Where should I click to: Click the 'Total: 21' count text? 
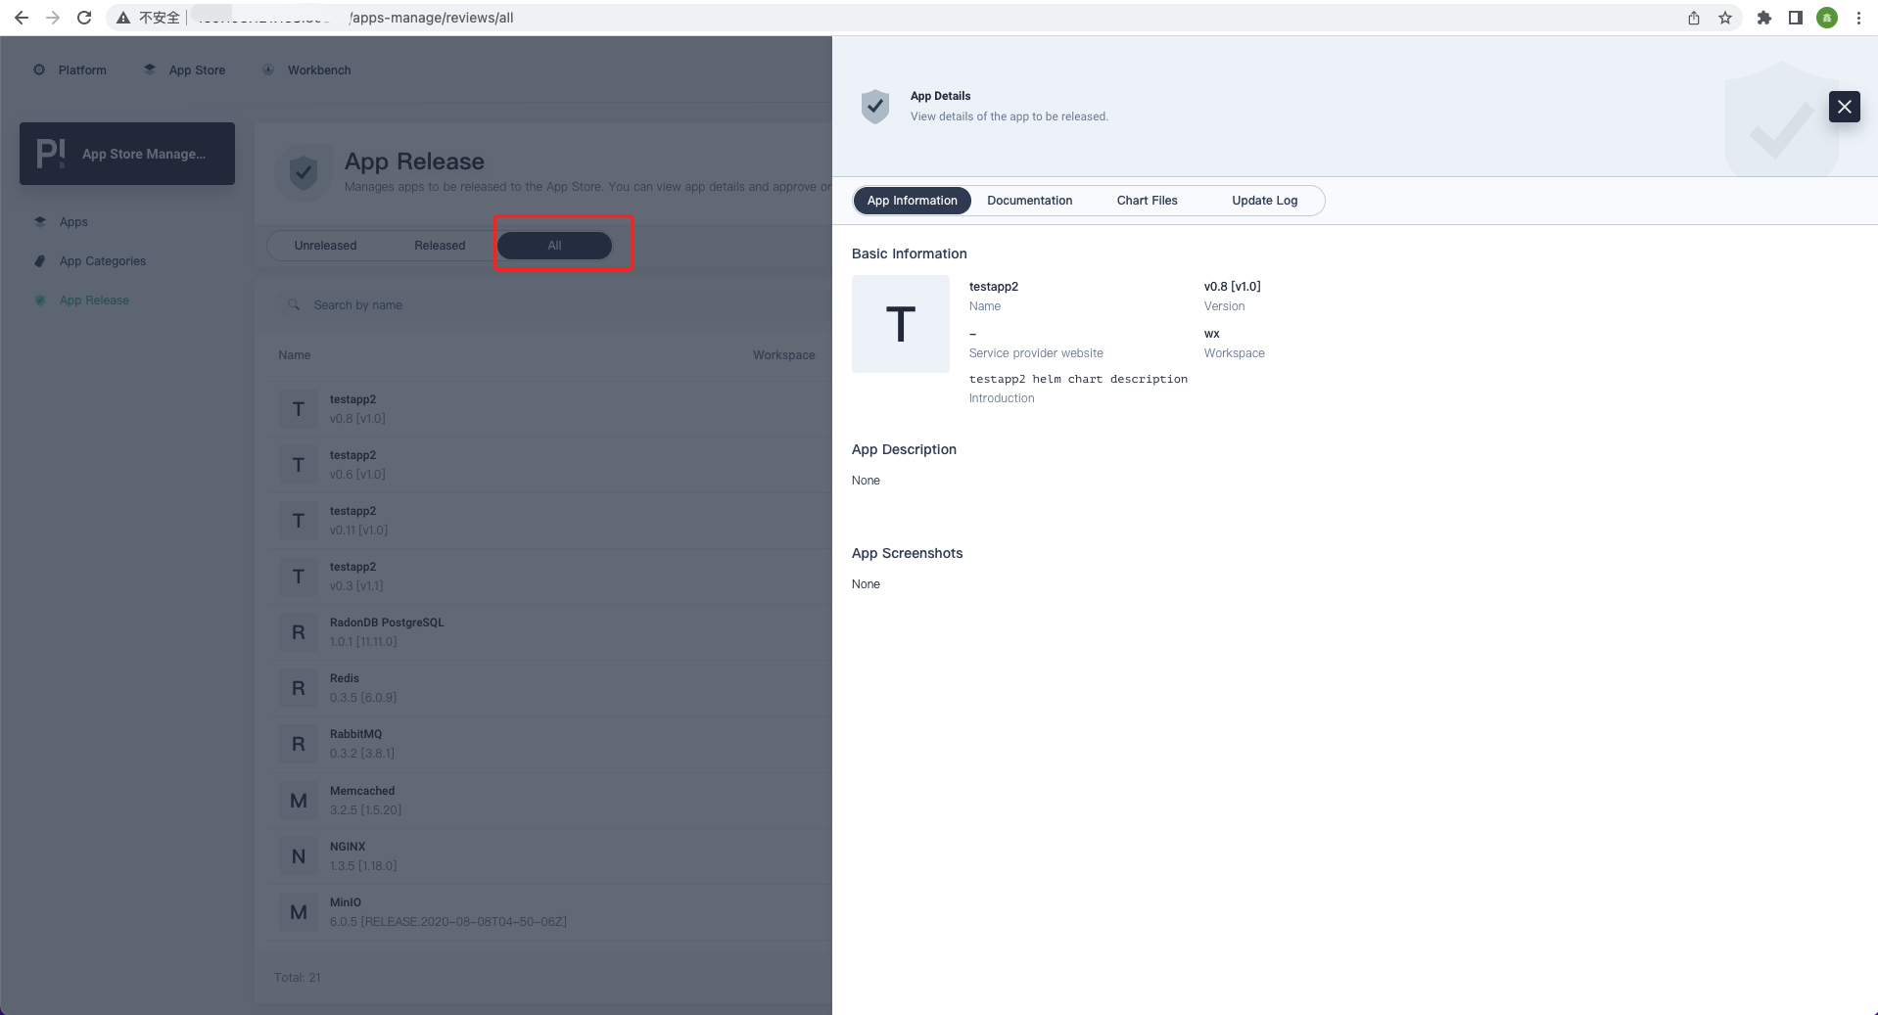click(297, 978)
